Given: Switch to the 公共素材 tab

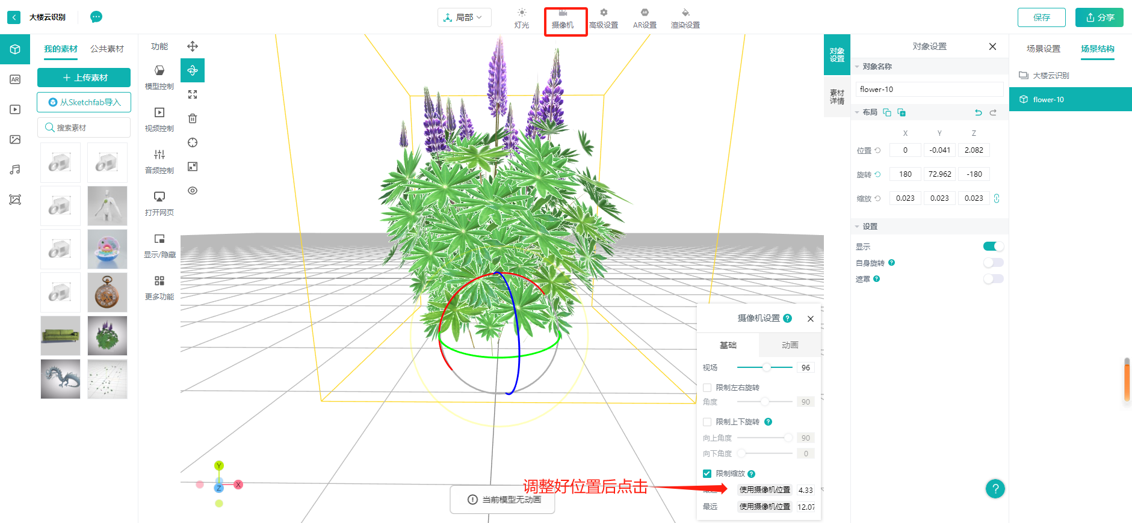Looking at the screenshot, I should 107,49.
